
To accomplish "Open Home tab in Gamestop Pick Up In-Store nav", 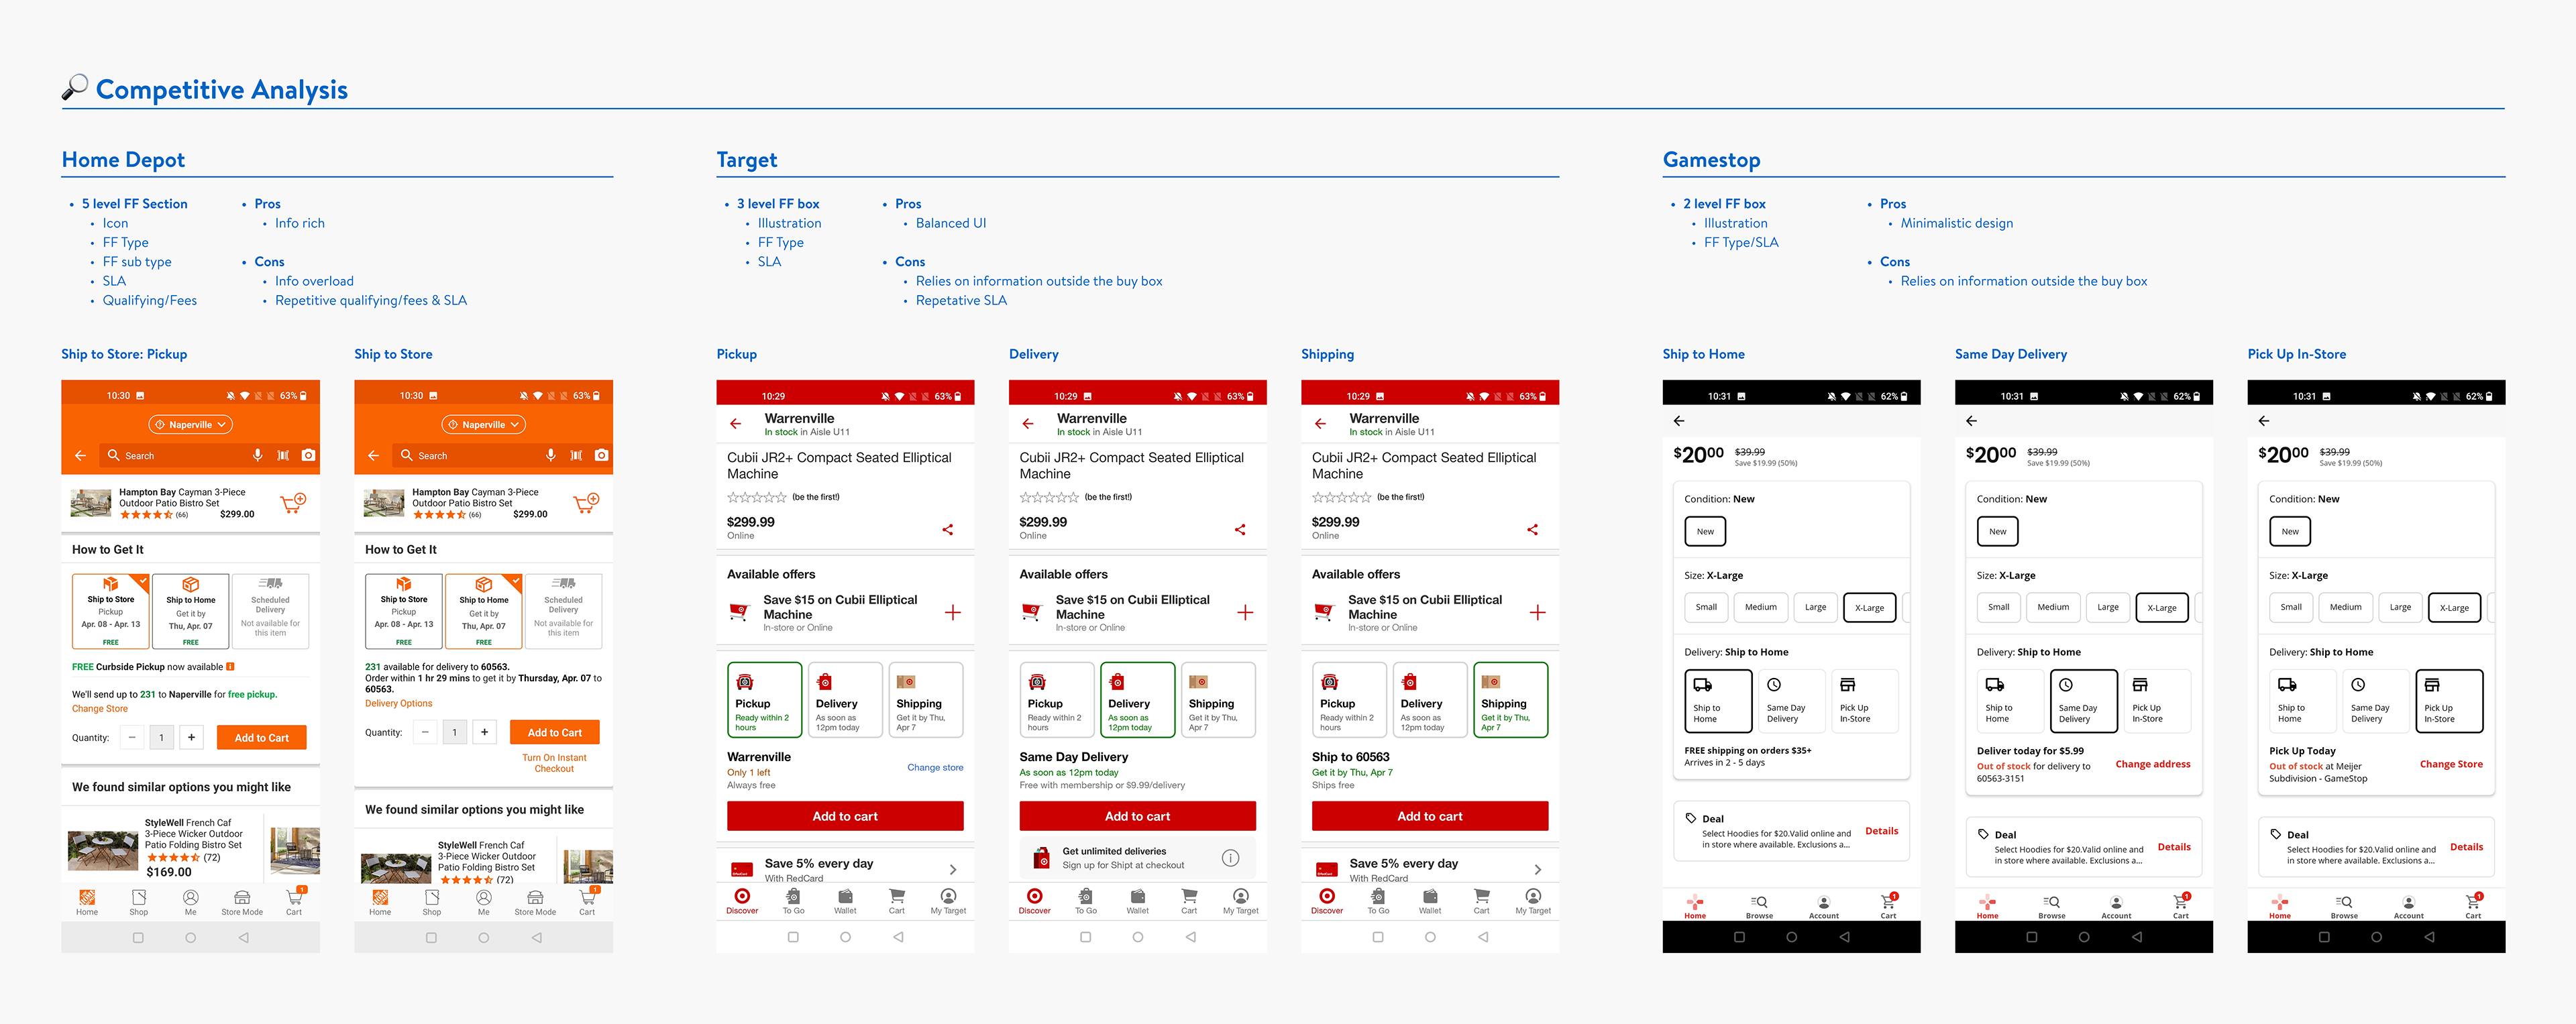I will click(2280, 906).
